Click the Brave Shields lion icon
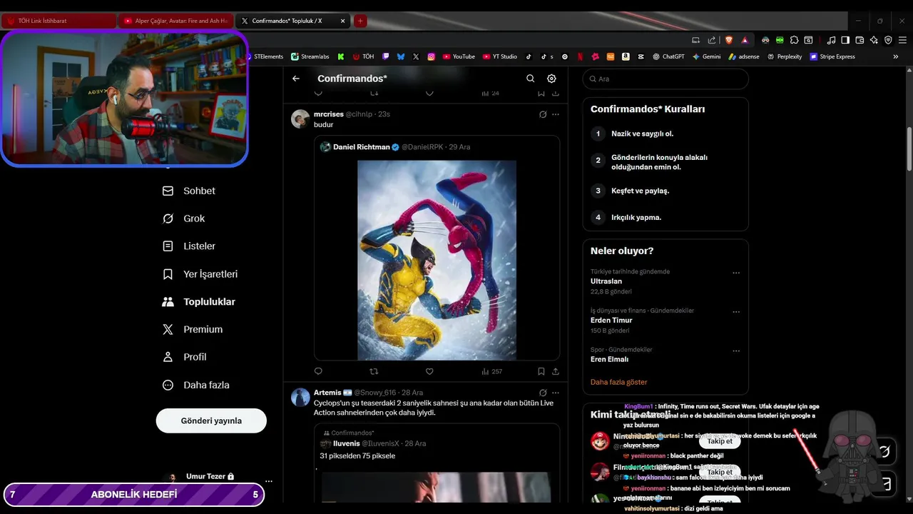 point(729,40)
